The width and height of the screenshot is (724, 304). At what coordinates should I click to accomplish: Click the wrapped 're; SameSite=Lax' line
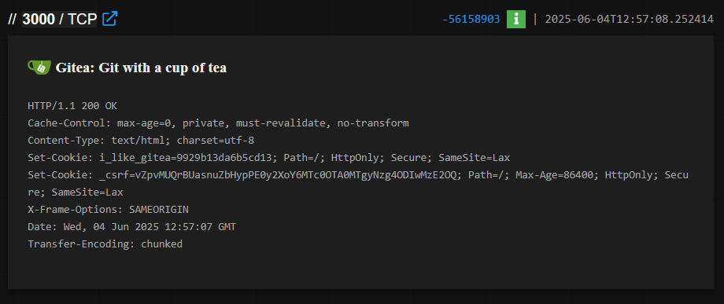(x=76, y=192)
